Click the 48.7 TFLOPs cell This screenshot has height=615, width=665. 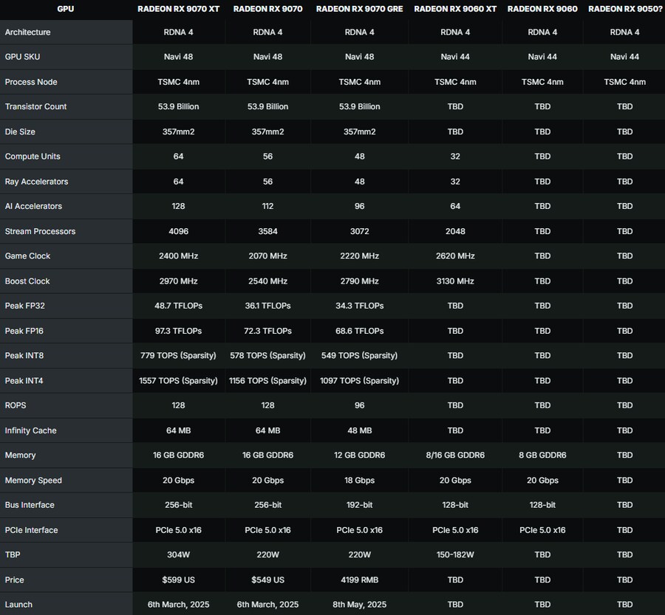178,306
